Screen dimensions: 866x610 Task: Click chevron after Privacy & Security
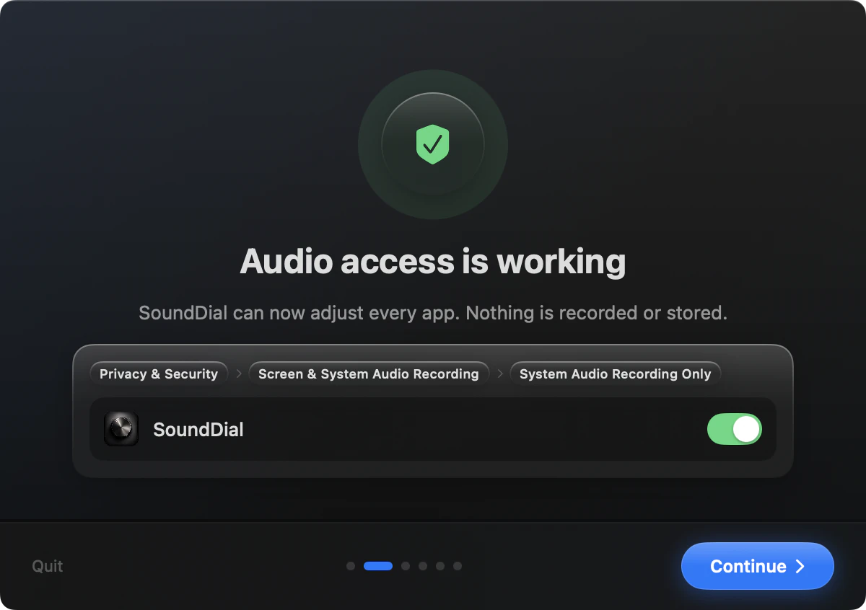[x=239, y=373]
